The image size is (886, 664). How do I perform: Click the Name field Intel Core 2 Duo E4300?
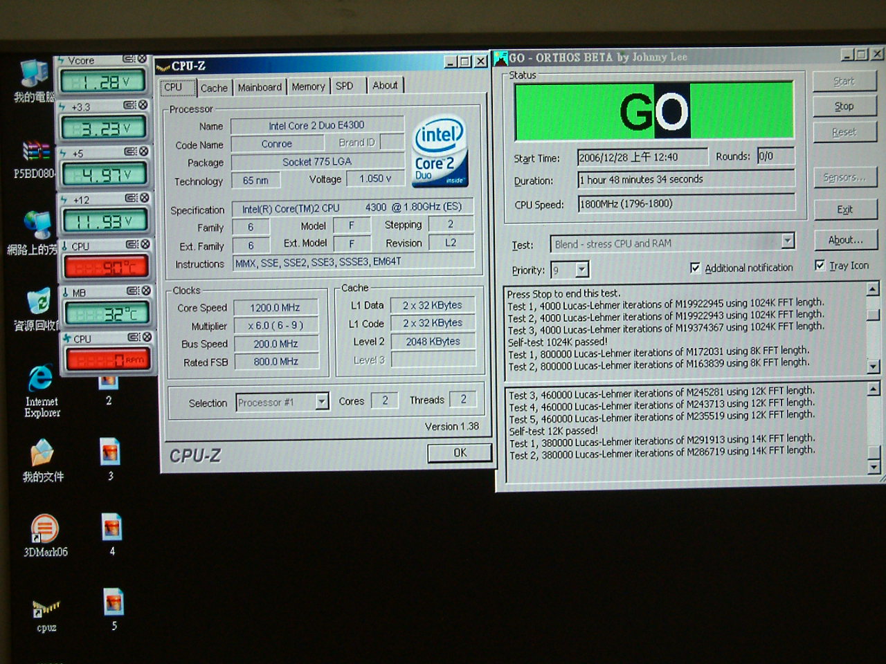(x=317, y=125)
